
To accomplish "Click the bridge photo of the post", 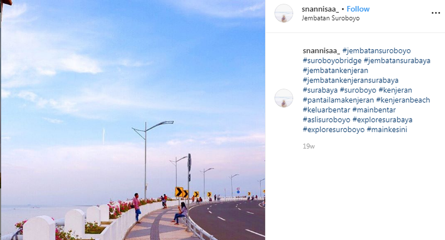I will click(x=133, y=120).
